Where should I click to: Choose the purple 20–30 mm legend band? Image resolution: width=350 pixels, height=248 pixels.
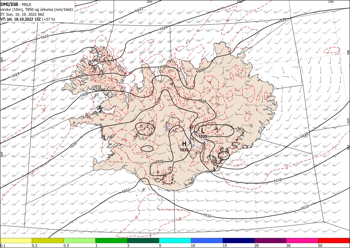(270, 240)
